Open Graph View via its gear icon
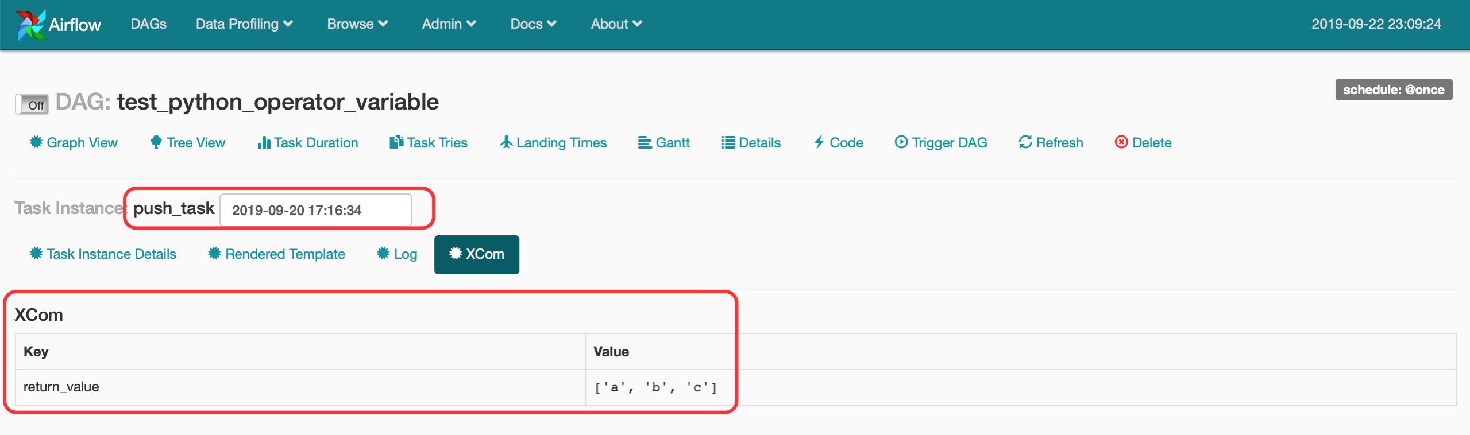The image size is (1470, 435). [36, 142]
